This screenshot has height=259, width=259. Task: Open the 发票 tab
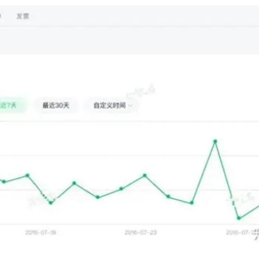[x=23, y=17]
